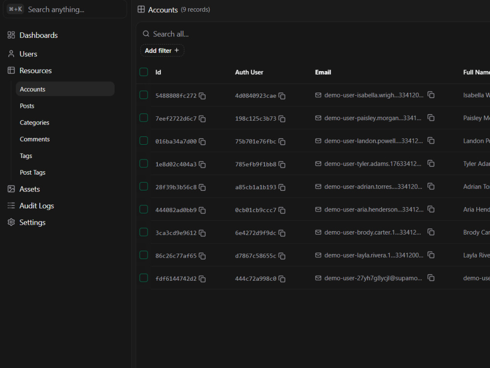Copy Id 28f39b3b56c8 with its copy icon
This screenshot has height=368, width=490.
(202, 187)
